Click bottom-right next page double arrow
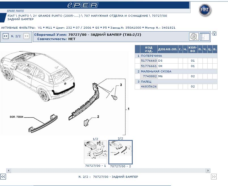 tap(214, 177)
